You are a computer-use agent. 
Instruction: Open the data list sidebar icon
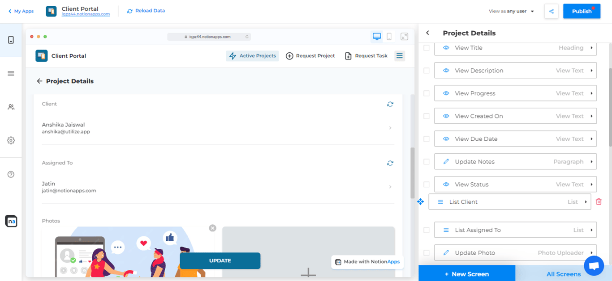[x=11, y=73]
